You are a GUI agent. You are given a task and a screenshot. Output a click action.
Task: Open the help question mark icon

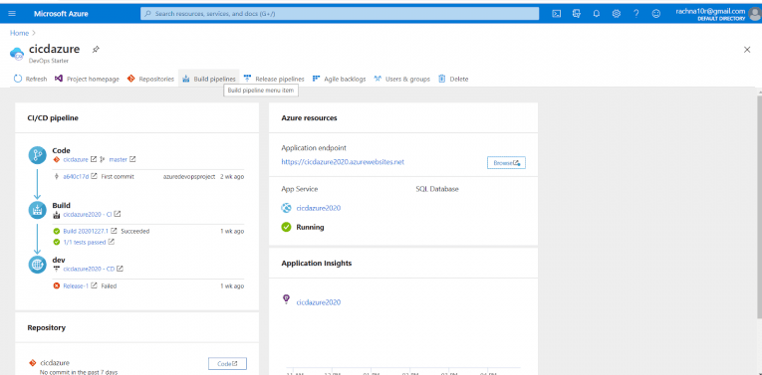(636, 14)
